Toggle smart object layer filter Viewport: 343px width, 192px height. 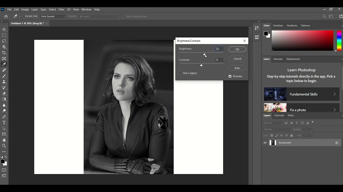[308, 123]
